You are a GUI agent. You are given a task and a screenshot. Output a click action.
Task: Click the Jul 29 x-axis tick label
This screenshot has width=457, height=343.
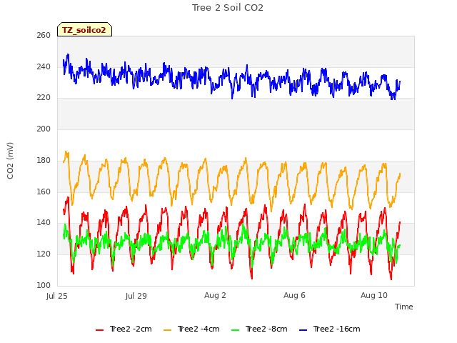click(x=136, y=296)
